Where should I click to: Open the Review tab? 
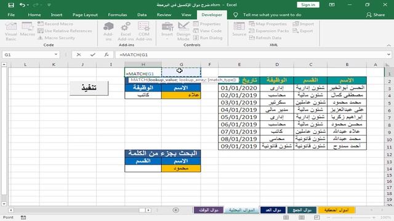pyautogui.click(x=164, y=15)
